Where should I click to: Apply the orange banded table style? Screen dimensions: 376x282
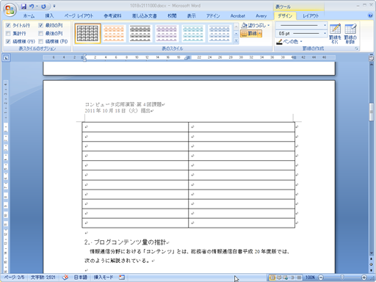coord(114,34)
